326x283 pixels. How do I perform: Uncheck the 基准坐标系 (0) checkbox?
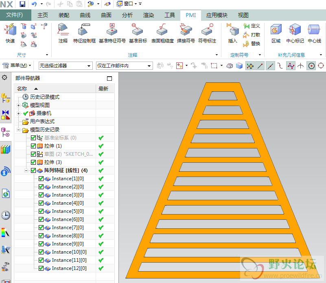point(33,138)
